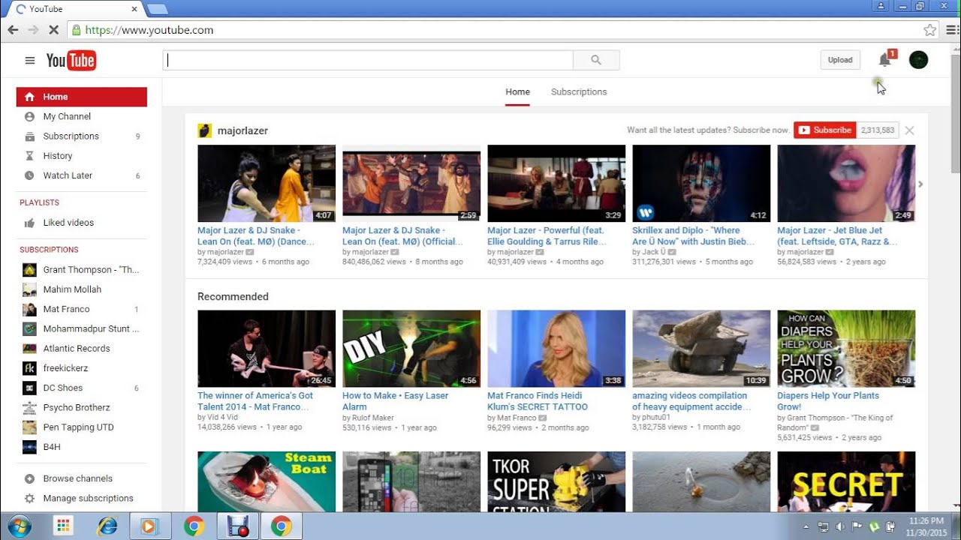
Task: Show next majorlazer videos with arrow
Action: (920, 184)
